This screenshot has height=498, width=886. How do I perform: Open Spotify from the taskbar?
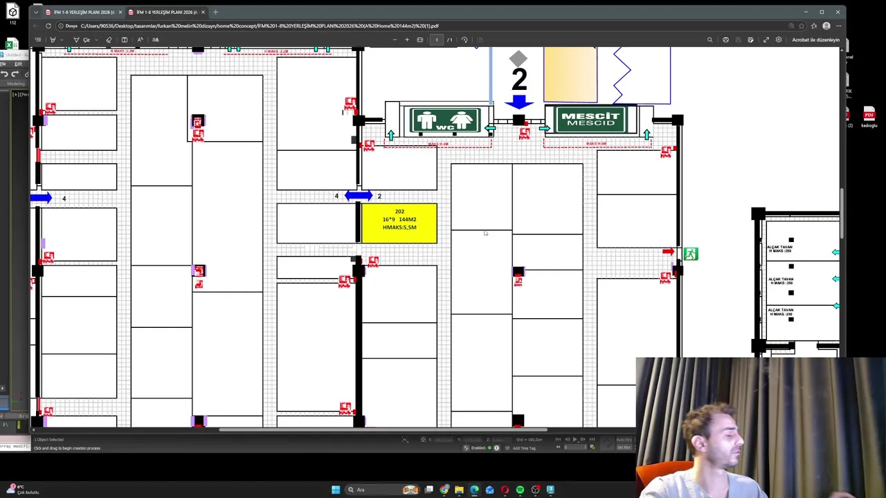[x=520, y=490]
